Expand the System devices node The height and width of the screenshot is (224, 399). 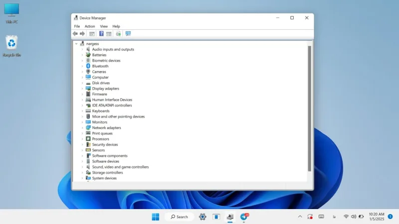pos(82,178)
